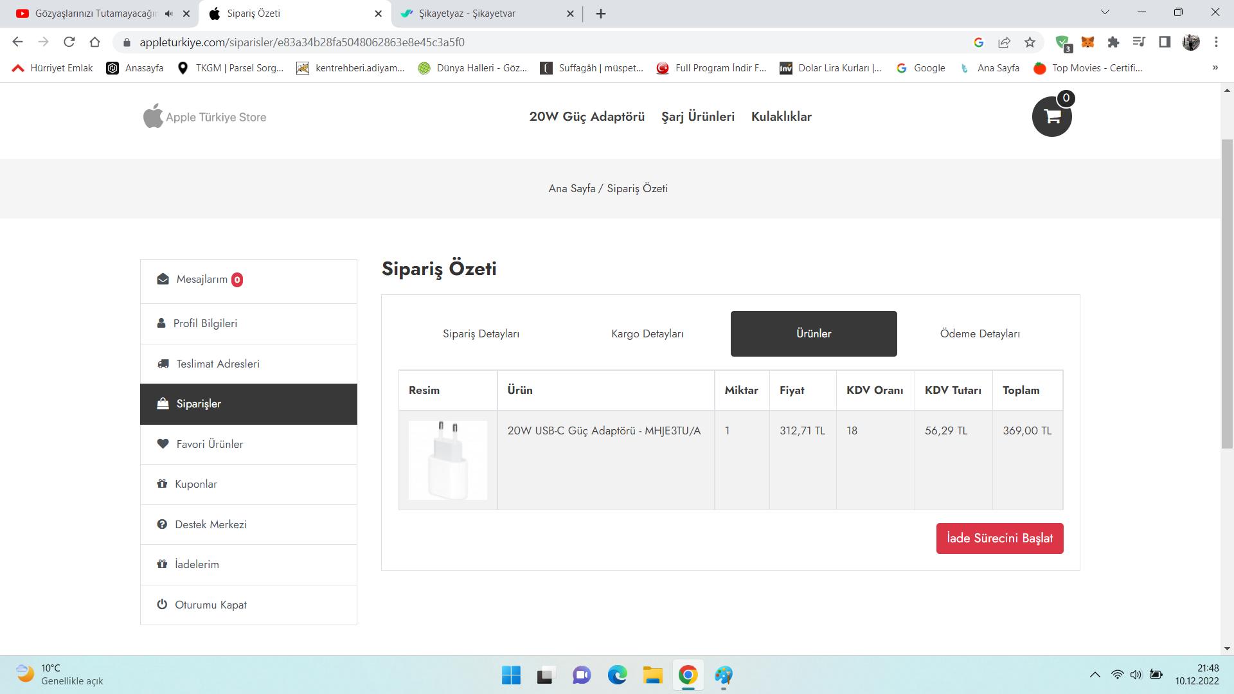Click the İade Sürecini Başlat button

point(999,538)
